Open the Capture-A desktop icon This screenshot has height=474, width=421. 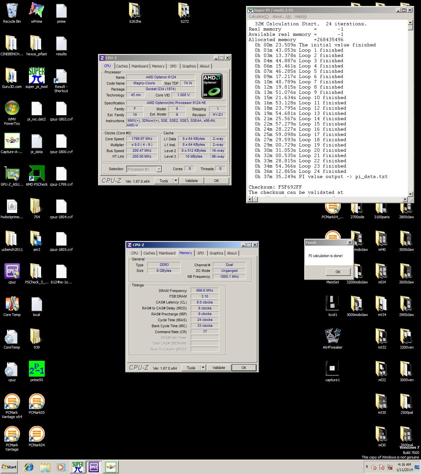12,143
